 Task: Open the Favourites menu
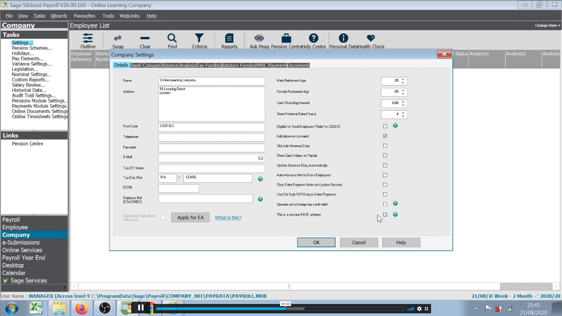pos(84,16)
